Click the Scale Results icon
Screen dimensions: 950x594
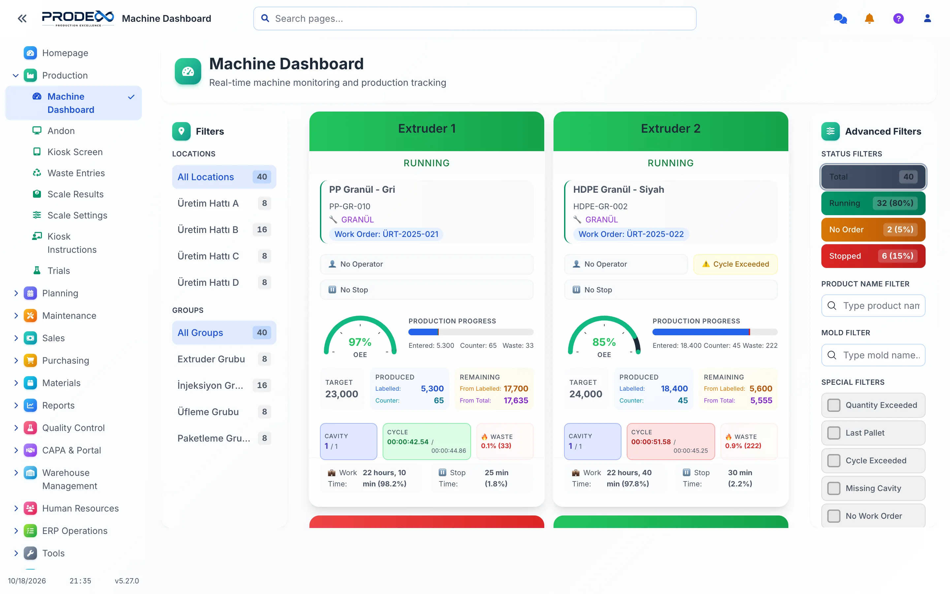pos(37,194)
